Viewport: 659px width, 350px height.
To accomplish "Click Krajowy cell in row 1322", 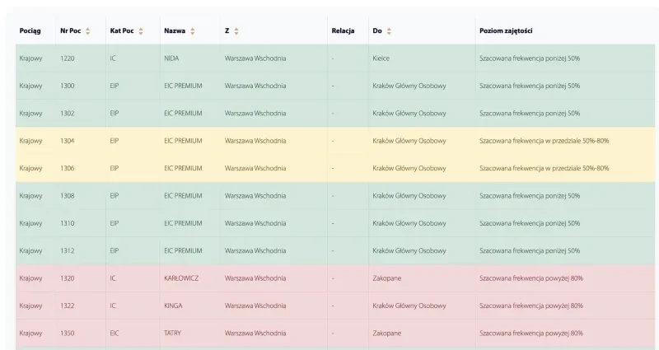I will tap(30, 306).
